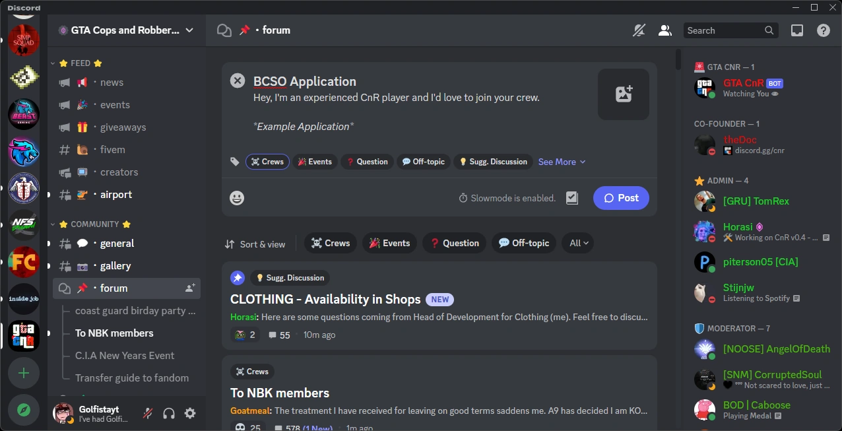Toggle the Crews tag on the new post
Image resolution: width=842 pixels, height=431 pixels.
[267, 162]
